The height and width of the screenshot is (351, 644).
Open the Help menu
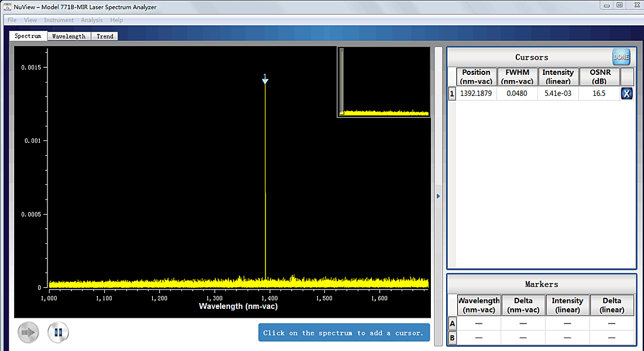click(x=117, y=20)
